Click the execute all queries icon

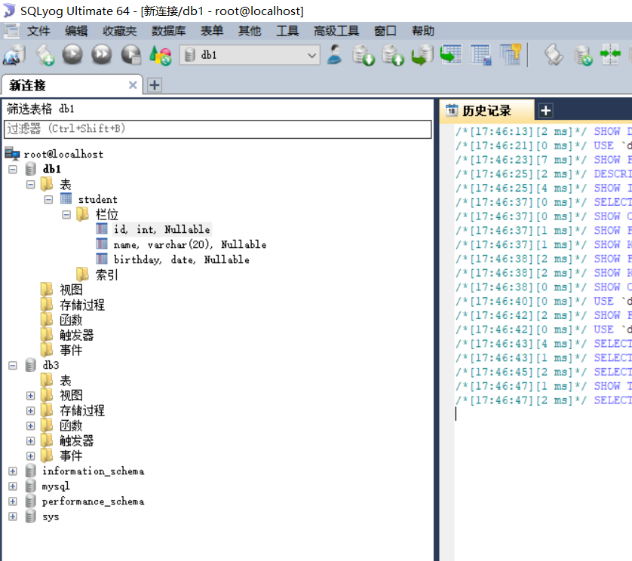point(102,55)
